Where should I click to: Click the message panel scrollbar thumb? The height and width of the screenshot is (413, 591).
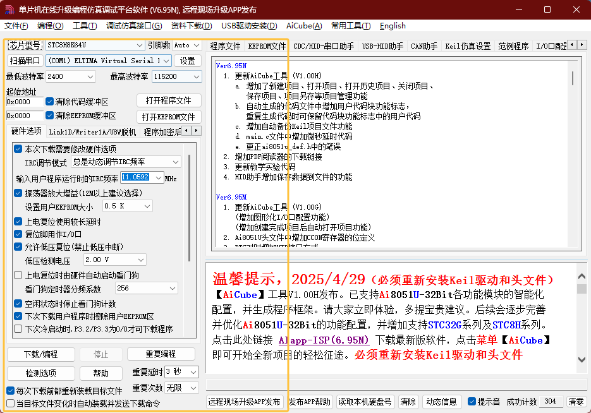[582, 289]
